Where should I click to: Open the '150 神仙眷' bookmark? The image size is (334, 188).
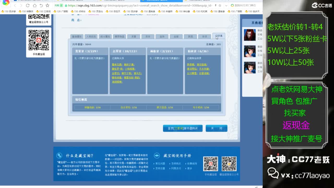tap(183, 11)
